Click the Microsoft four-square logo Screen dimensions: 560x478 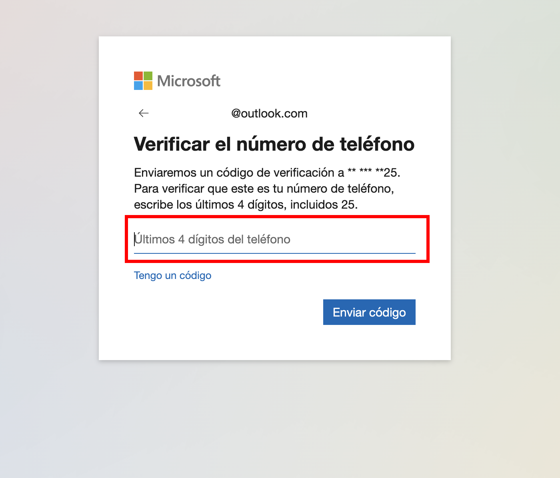pyautogui.click(x=143, y=81)
